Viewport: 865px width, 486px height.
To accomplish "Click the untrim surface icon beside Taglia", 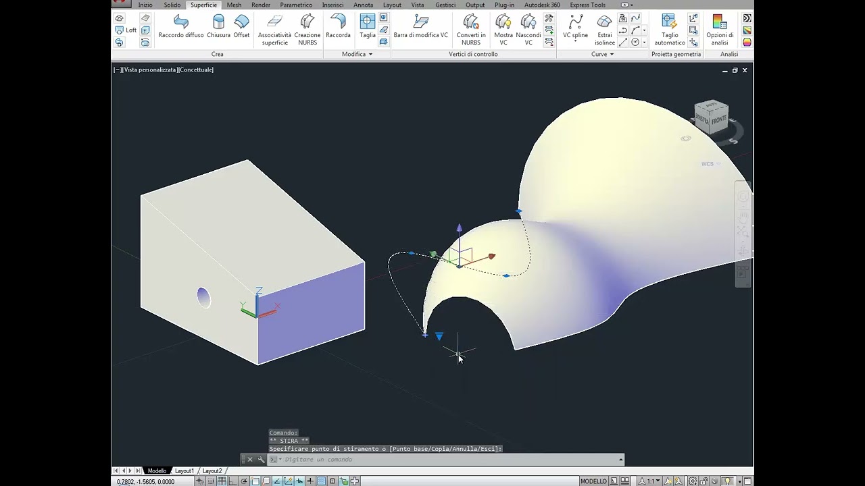I will pyautogui.click(x=383, y=18).
